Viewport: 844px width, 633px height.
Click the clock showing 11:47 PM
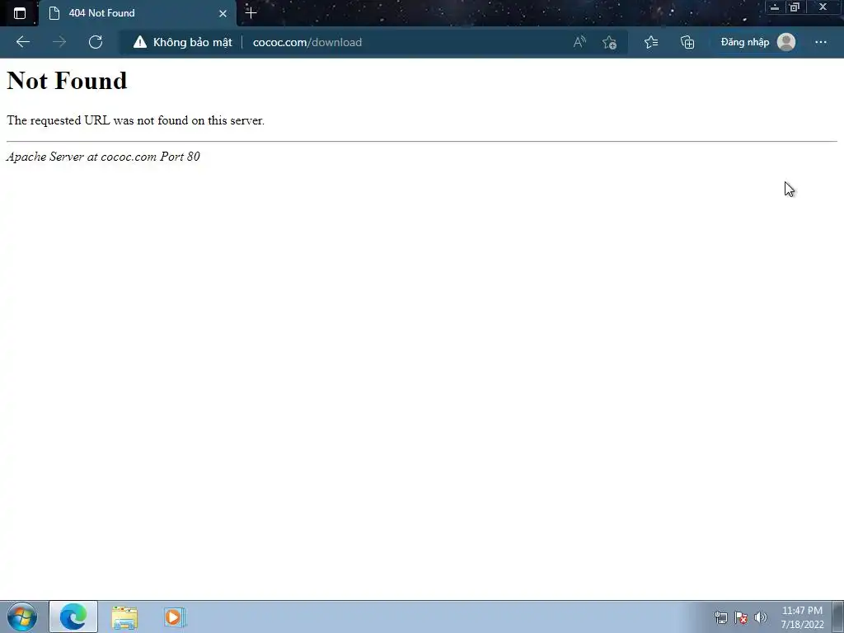click(802, 617)
